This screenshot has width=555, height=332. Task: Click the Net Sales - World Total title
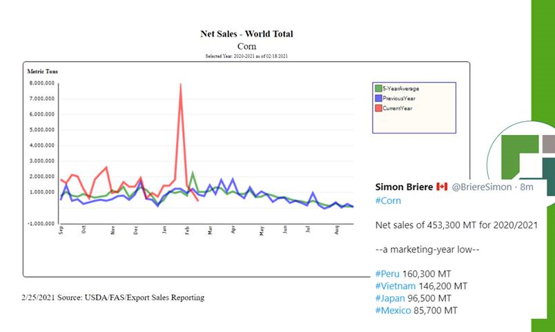(246, 34)
